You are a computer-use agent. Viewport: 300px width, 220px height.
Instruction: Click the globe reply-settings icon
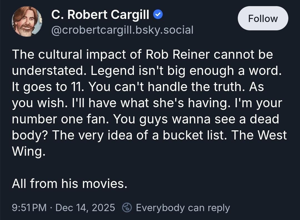click(x=127, y=207)
